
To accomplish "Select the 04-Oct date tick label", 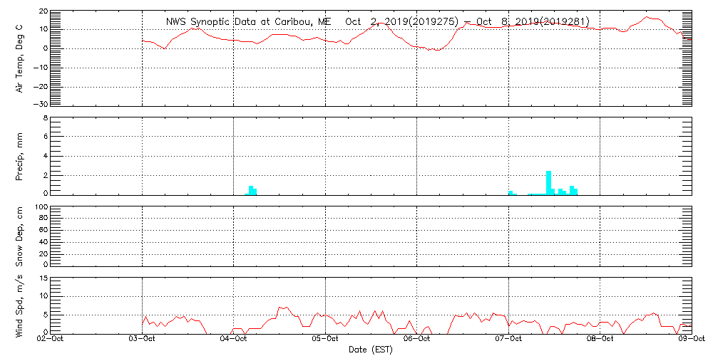I will click(x=234, y=340).
